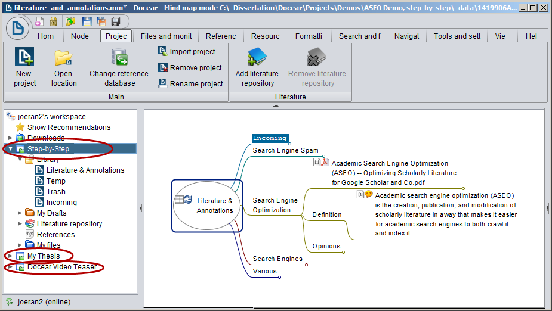Click the Trash mind map file icon
Viewport: 552px width, 311px height.
click(x=39, y=191)
